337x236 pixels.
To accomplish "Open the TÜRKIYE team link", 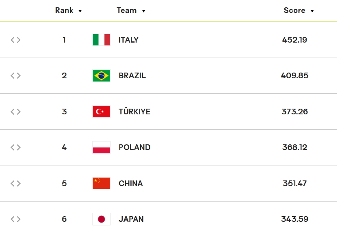I will tap(134, 112).
